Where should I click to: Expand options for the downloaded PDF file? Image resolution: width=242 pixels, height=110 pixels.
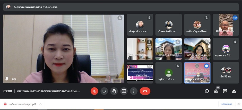(x=40, y=104)
